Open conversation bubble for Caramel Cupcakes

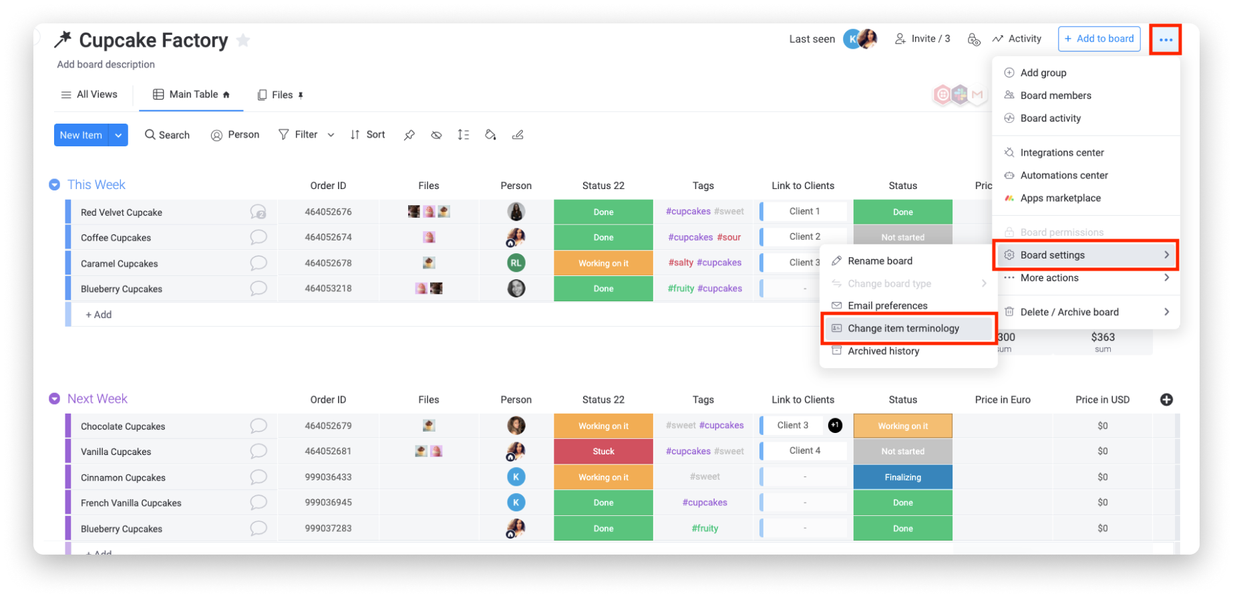click(x=258, y=263)
